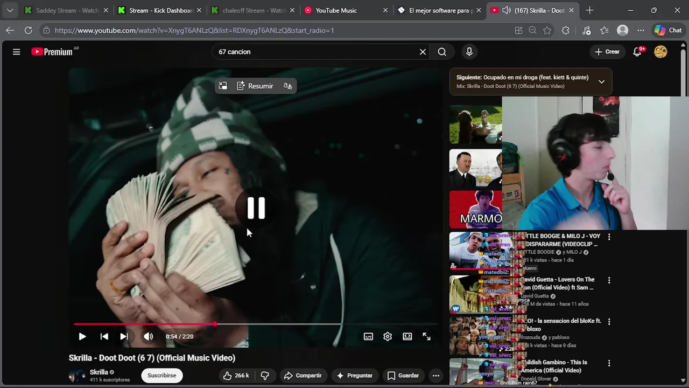Open Childish Gambino This Is America title

(554, 366)
